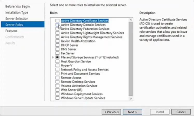This screenshot has height=116, width=194.
Task: Toggle Active Directory Certificate Services checkbox
Action: point(57,21)
